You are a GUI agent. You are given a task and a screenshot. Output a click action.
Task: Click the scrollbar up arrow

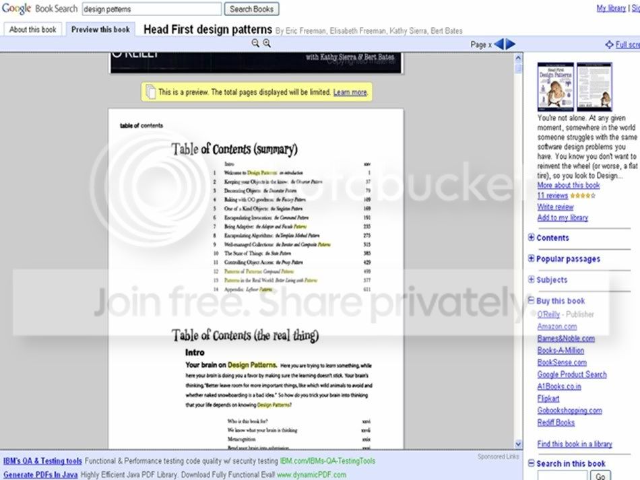click(x=518, y=58)
